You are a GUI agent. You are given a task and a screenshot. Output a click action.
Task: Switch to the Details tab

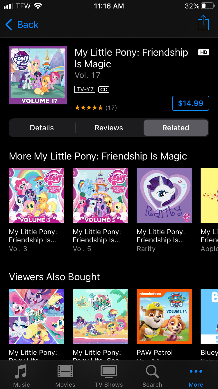(x=42, y=128)
